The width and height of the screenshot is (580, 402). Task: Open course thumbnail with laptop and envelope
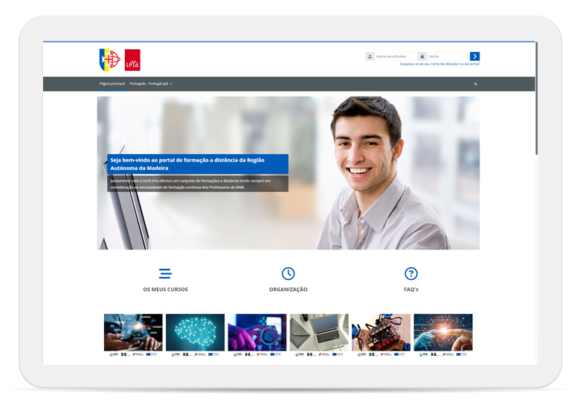point(319,333)
